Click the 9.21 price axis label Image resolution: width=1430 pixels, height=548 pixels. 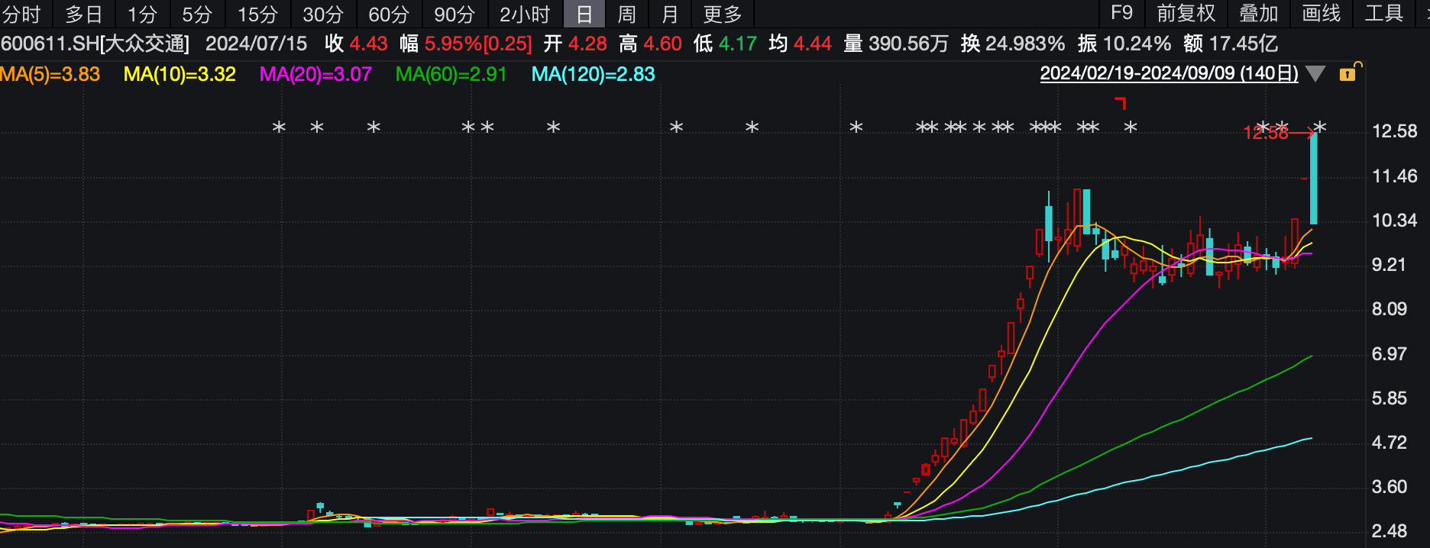coord(1389,265)
